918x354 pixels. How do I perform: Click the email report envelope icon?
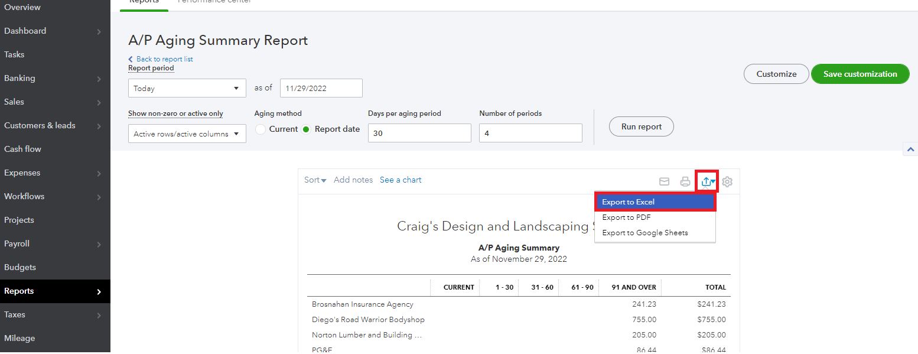tap(664, 181)
